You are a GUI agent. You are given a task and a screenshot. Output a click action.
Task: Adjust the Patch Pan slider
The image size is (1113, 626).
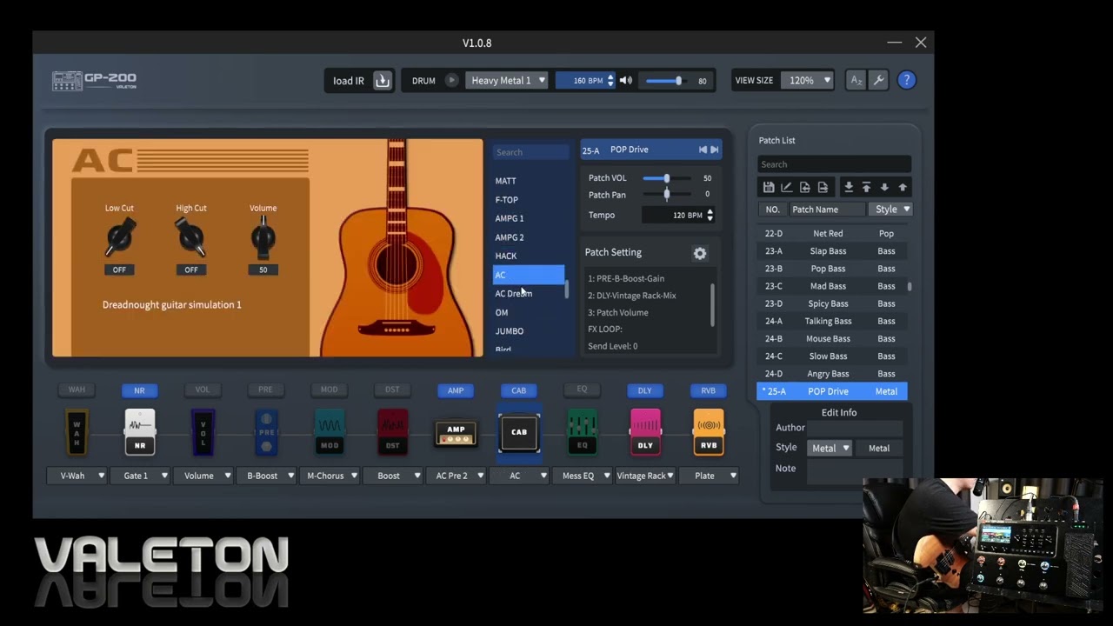click(667, 195)
